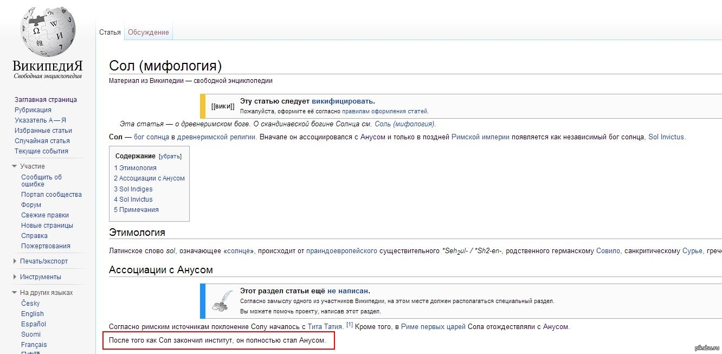Click the Пожертвования sidebar link
Screen dimensions: 722x354
coord(46,246)
